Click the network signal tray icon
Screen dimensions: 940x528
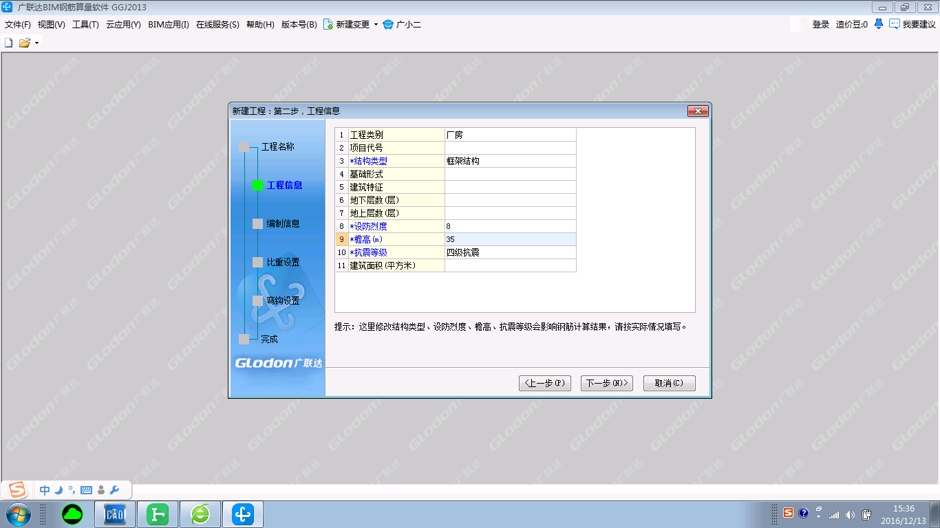(834, 514)
